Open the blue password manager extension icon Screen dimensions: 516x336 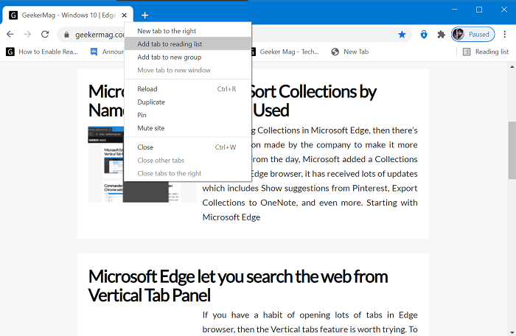click(x=424, y=34)
